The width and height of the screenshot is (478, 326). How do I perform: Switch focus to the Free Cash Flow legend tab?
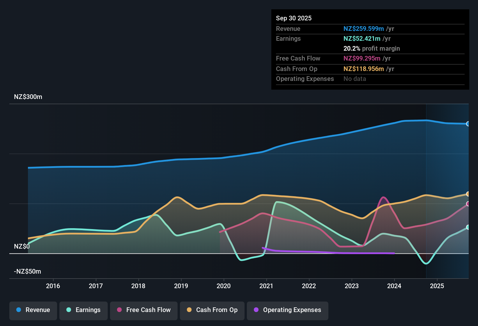144,310
